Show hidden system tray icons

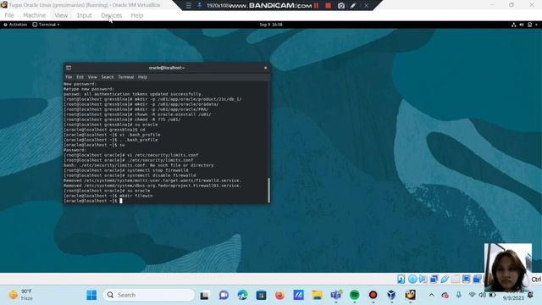coord(431,295)
